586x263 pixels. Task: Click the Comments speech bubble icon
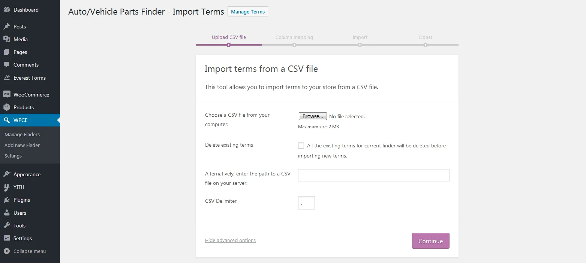click(x=7, y=65)
